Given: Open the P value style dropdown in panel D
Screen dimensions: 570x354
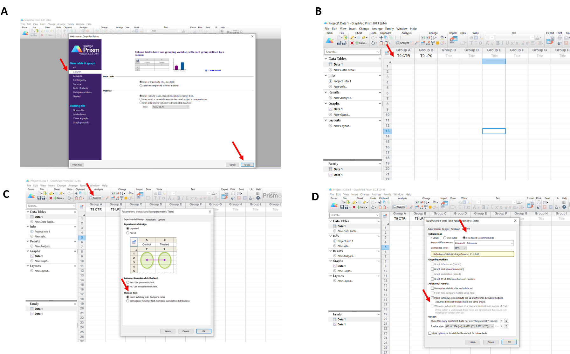Looking at the screenshot, I should 470,326.
